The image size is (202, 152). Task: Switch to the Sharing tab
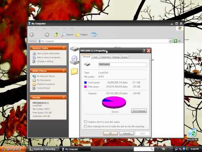coord(116,57)
